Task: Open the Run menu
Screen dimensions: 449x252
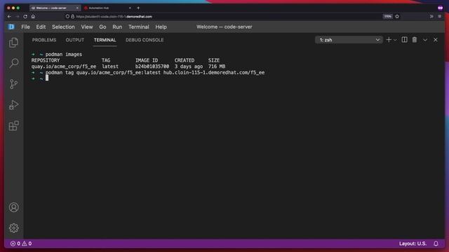Action: coord(117,27)
